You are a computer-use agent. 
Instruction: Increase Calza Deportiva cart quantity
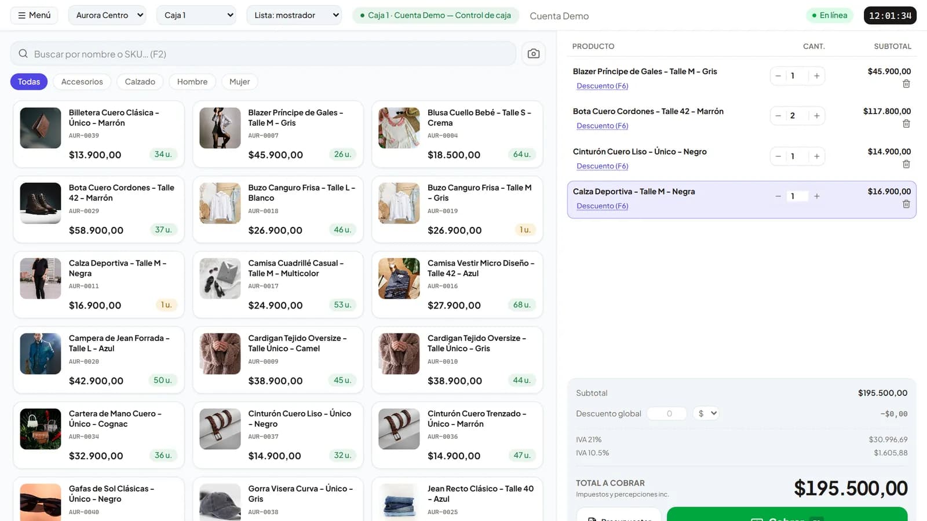[x=816, y=196]
